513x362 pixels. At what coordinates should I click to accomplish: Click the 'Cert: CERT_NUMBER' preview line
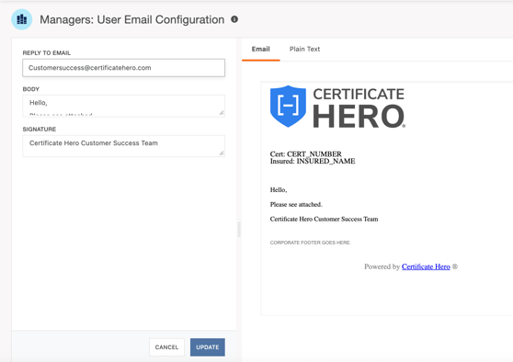point(305,153)
